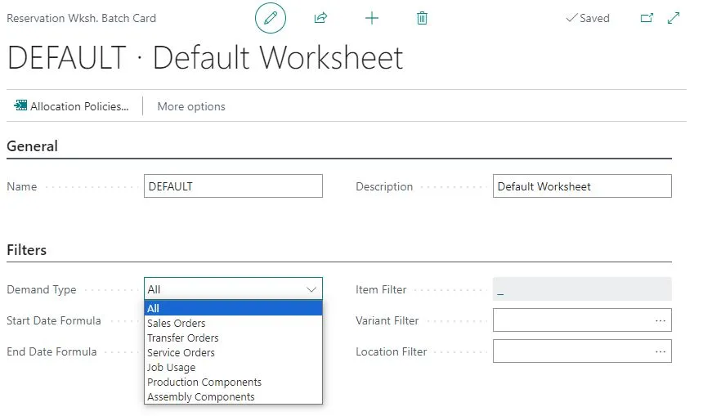Click the Name input field
The image size is (703, 416).
pos(233,186)
